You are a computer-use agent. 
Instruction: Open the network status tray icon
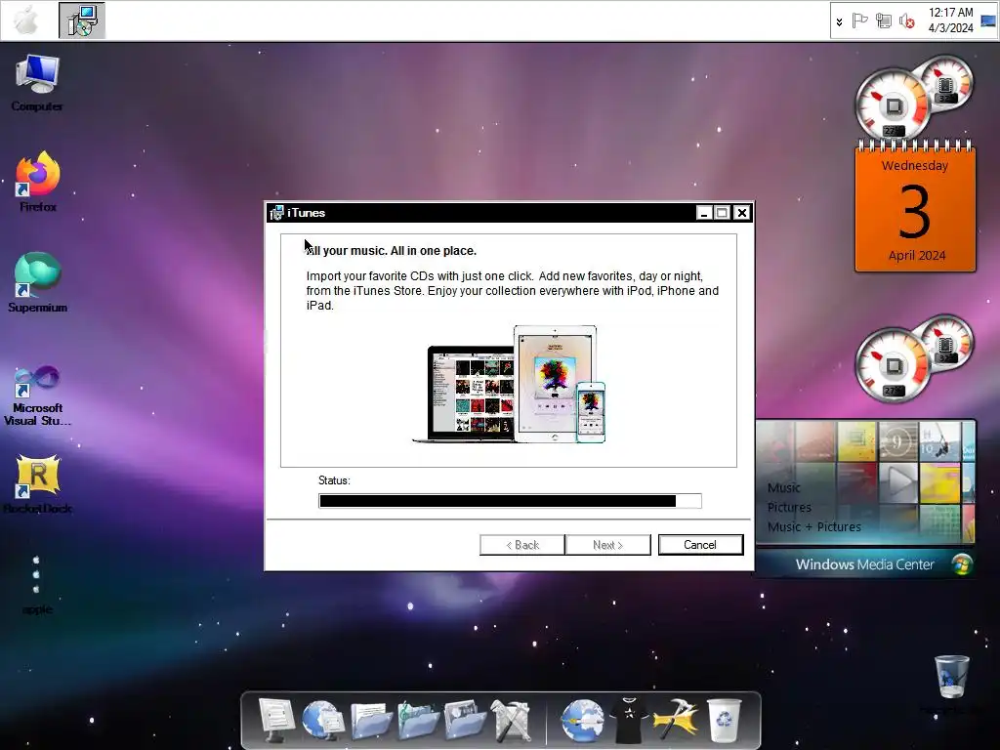(883, 21)
